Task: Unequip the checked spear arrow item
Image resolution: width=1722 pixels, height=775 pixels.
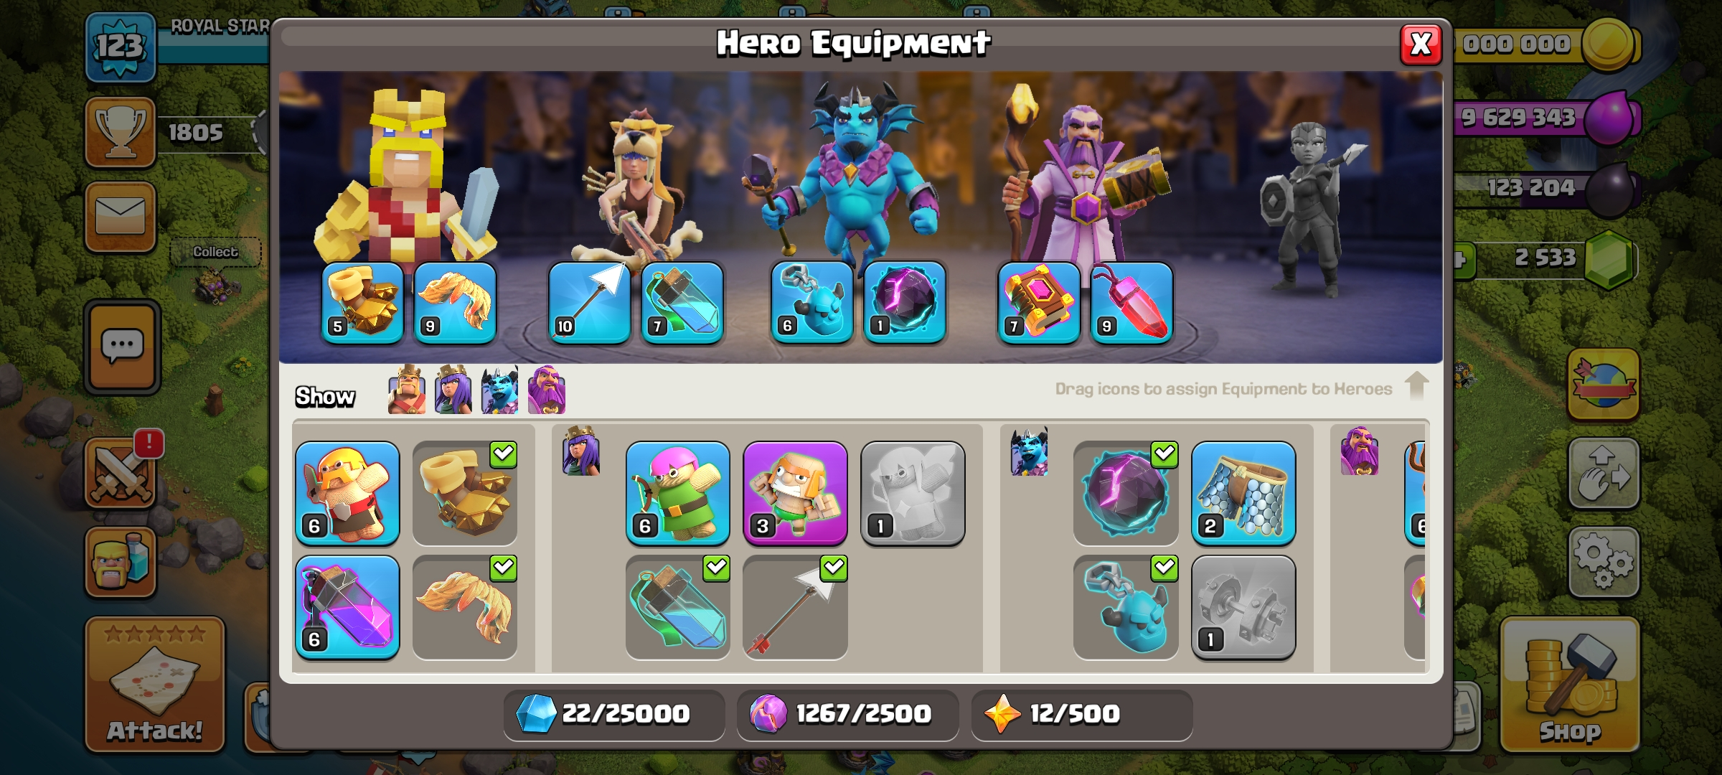Action: [x=795, y=607]
